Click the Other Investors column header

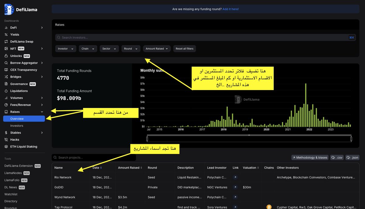click(x=288, y=168)
